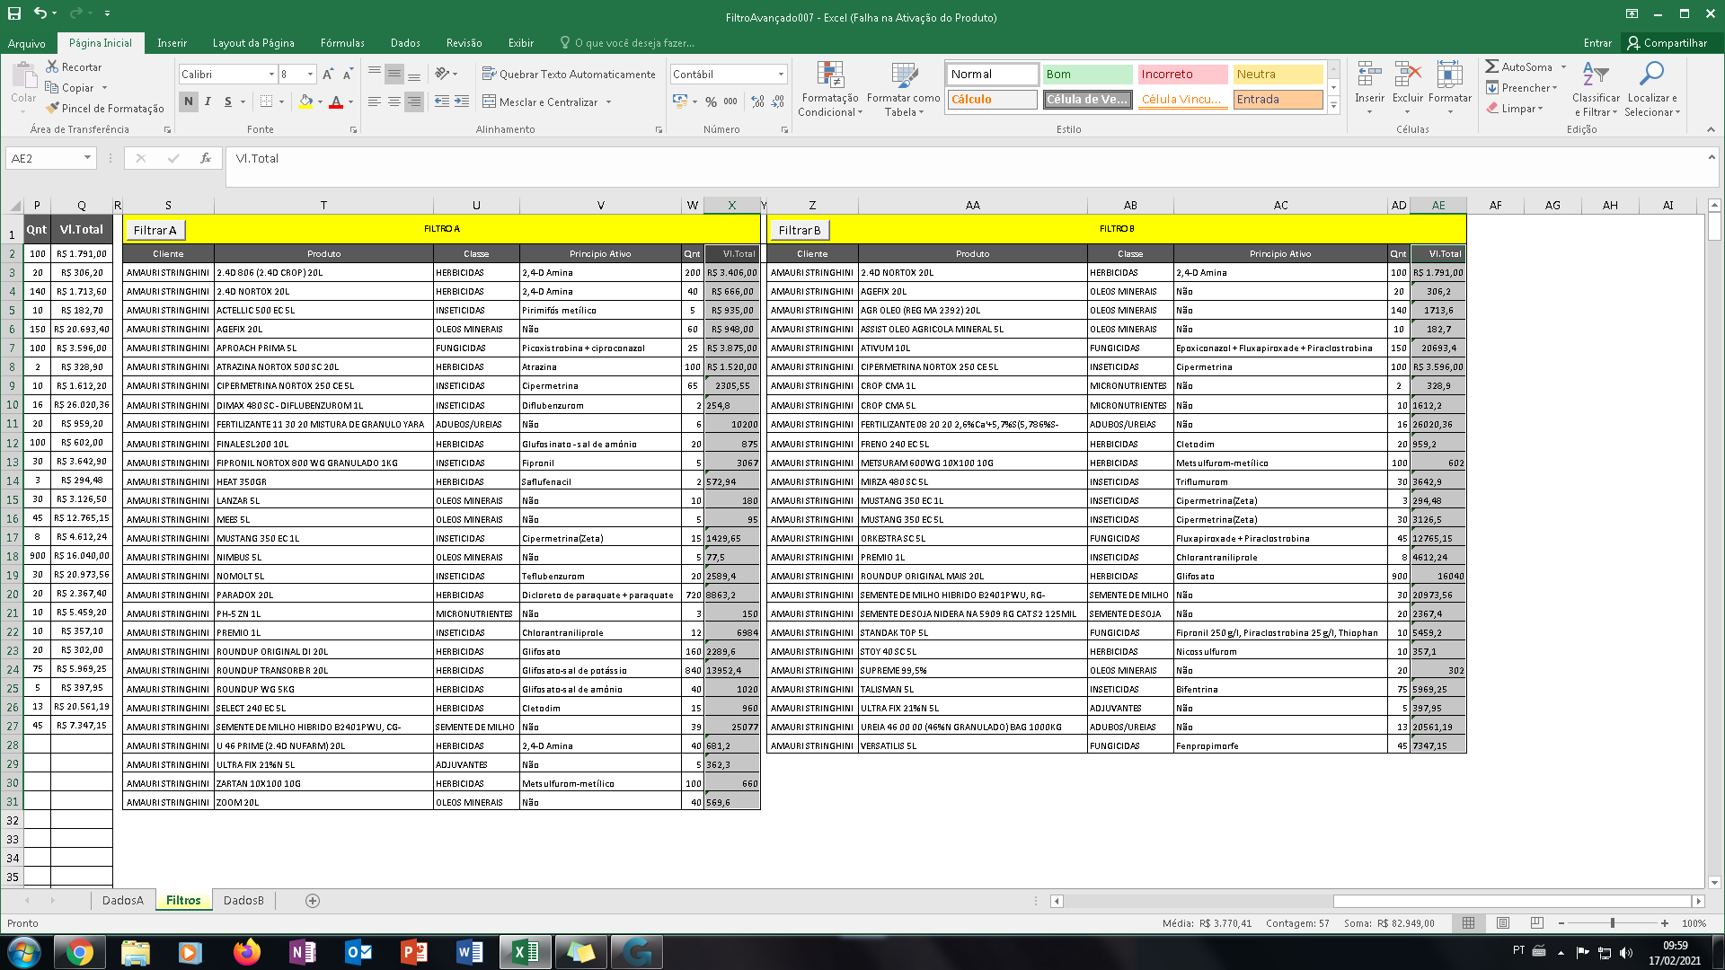Screen dimensions: 1725x970
Task: Expand the Mesclar e Centralizar dropdown arrow
Action: pos(608,101)
